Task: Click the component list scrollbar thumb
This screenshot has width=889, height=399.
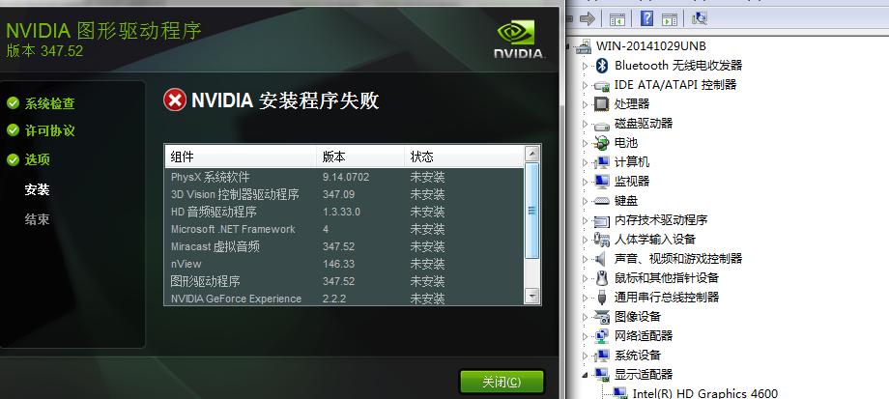Action: (x=531, y=211)
